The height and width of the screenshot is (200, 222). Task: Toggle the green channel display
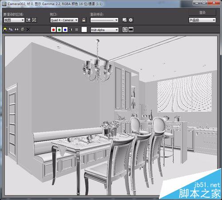point(59,30)
